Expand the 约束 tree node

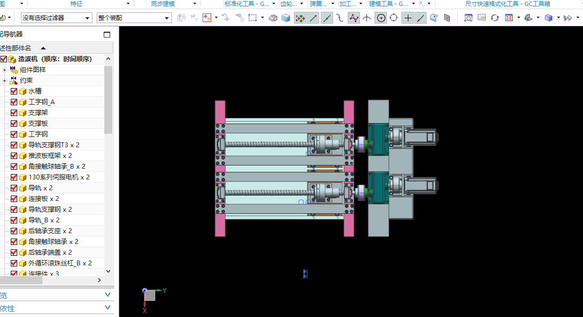(4, 81)
